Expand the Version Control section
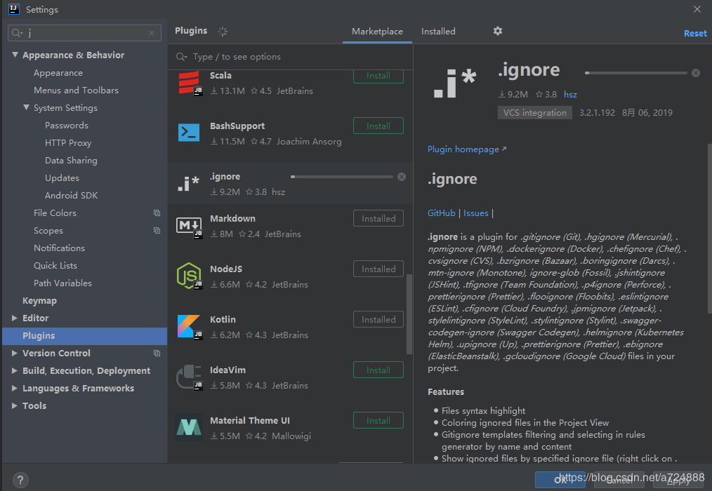The width and height of the screenshot is (712, 491). 15,353
